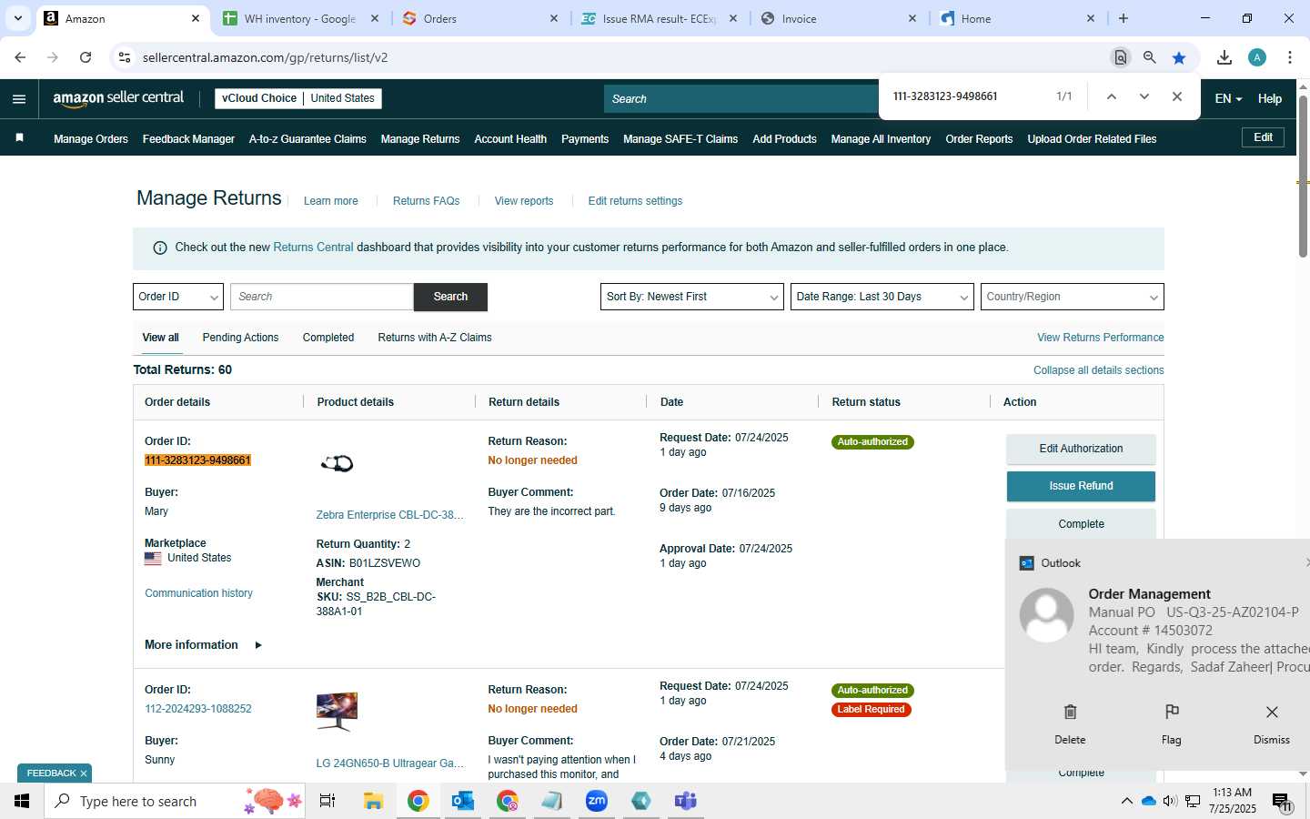The image size is (1310, 819).
Task: Click the bookmark star icon
Action: coord(1179,57)
